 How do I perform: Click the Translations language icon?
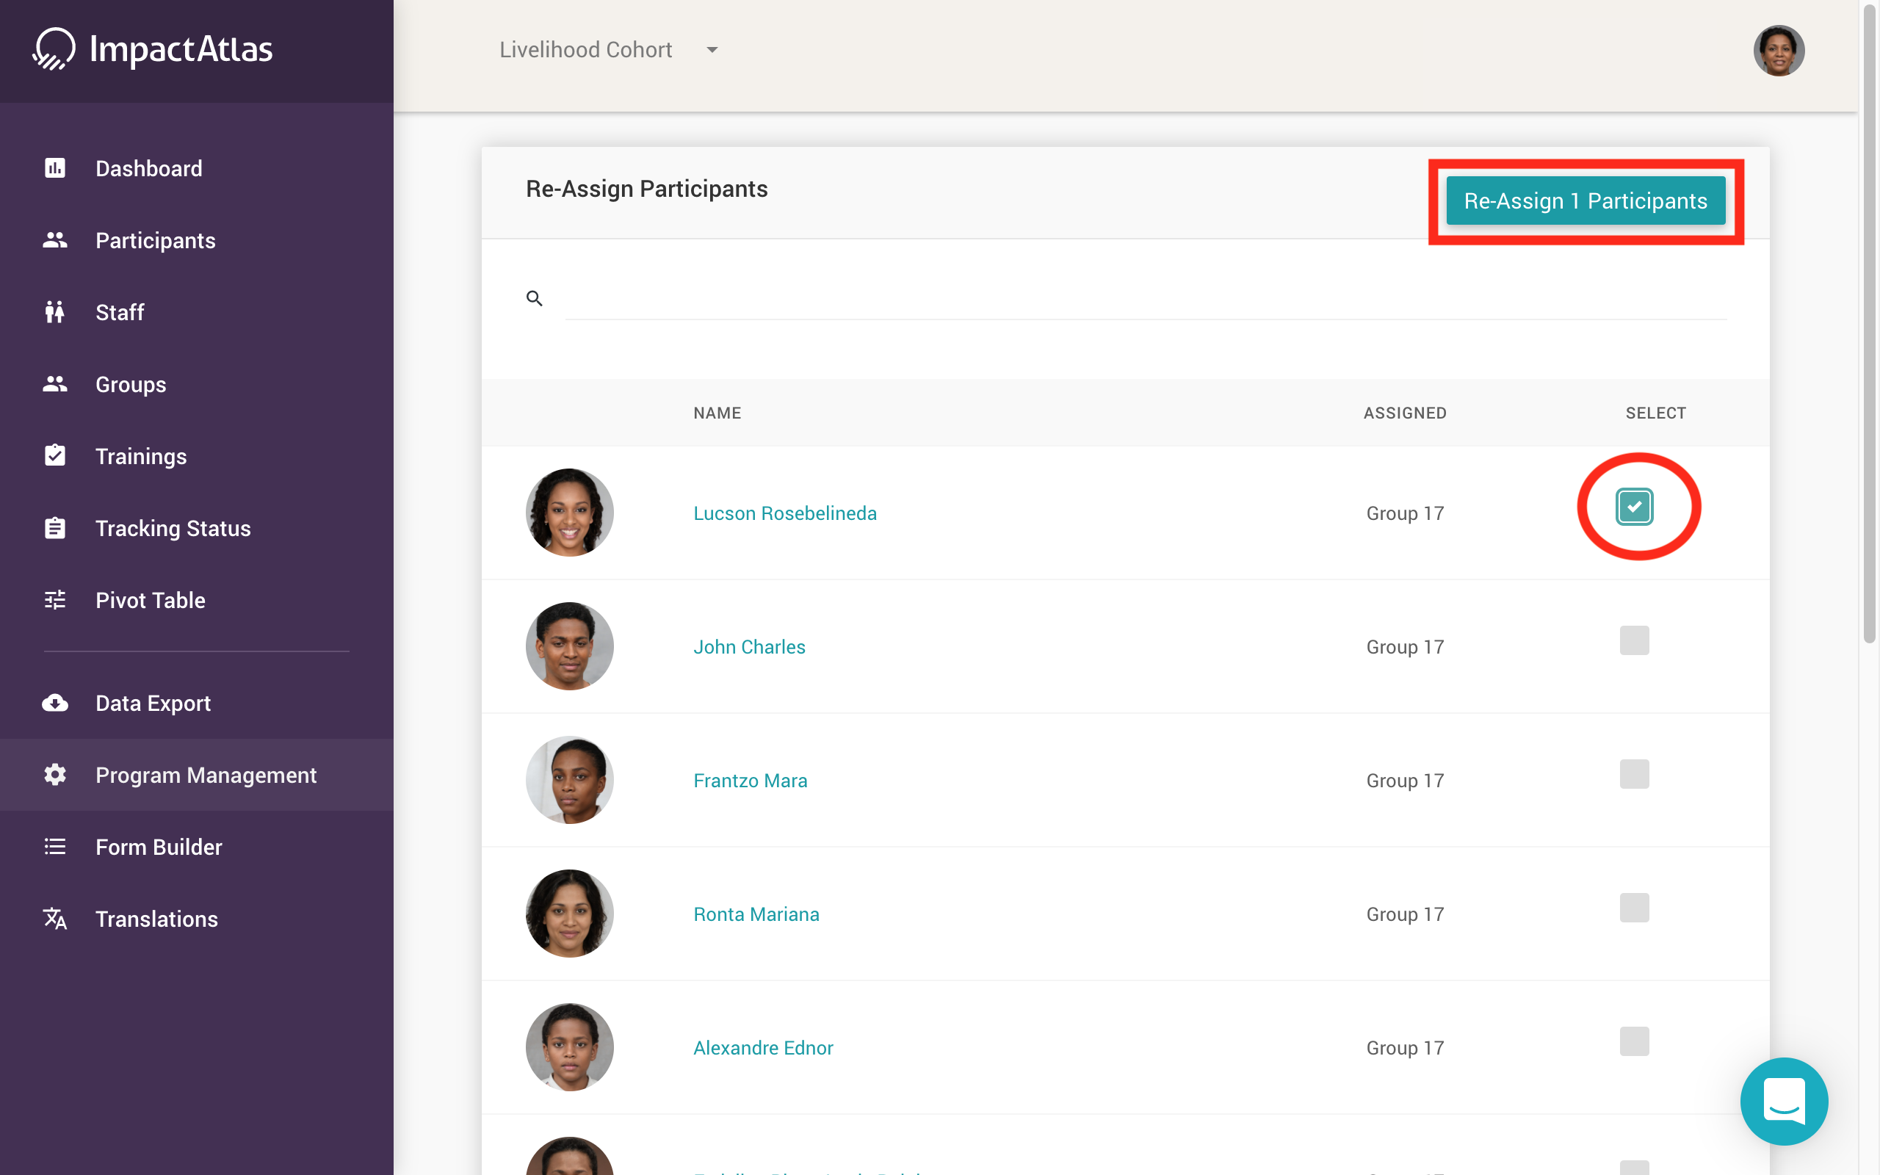tap(55, 919)
